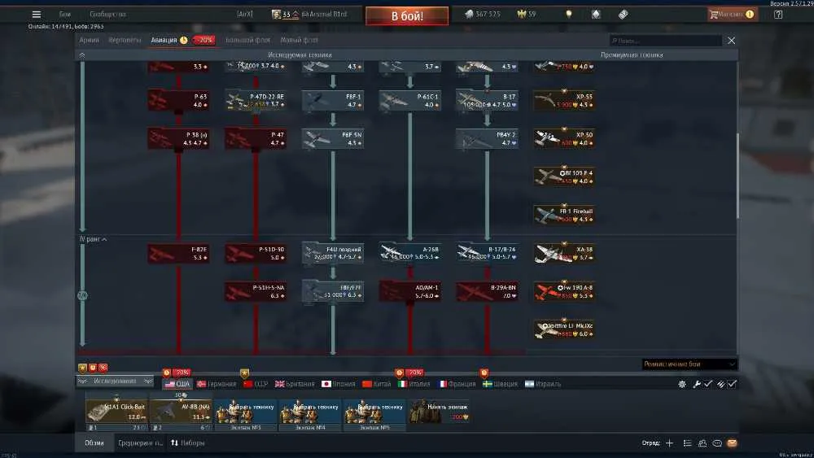Open the player profile Arsenal Bird
Image resolution: width=814 pixels, height=458 pixels.
pyautogui.click(x=309, y=14)
